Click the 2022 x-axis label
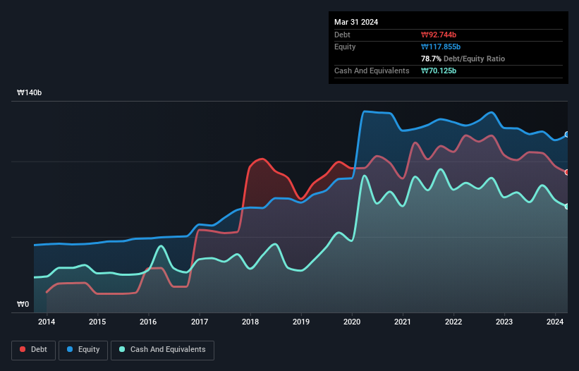The image size is (579, 371). click(x=453, y=322)
